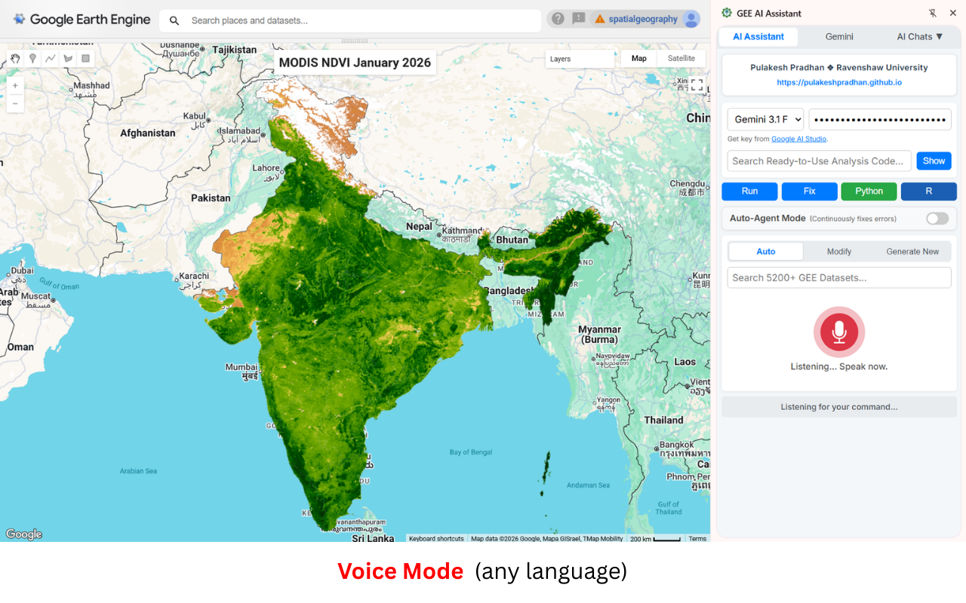
Task: Click the search magnifier icon
Action: tap(174, 20)
